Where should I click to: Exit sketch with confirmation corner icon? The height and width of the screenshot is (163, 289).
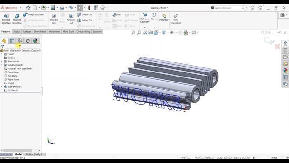[x=269, y=41]
